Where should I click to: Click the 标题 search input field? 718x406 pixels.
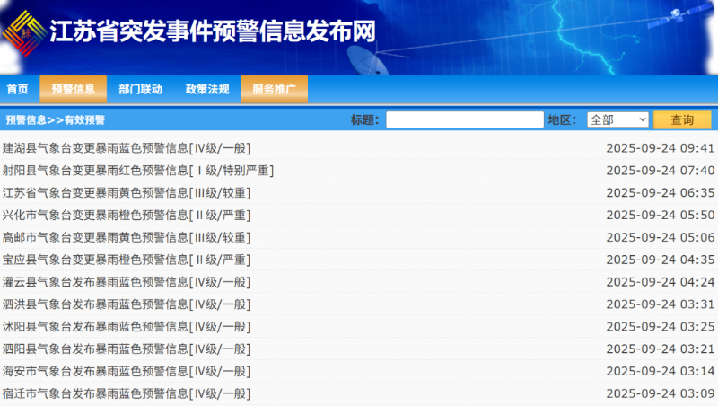click(x=464, y=119)
